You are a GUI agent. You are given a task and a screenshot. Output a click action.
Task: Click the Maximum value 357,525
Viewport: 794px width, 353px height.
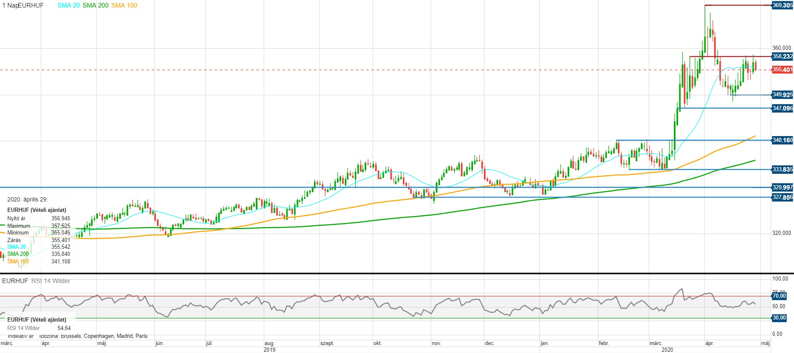pos(61,226)
